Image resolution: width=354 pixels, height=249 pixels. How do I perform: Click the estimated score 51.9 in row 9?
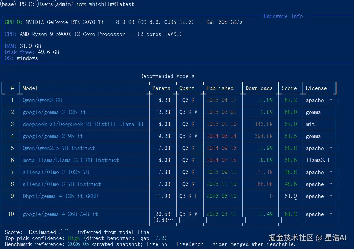point(290,196)
